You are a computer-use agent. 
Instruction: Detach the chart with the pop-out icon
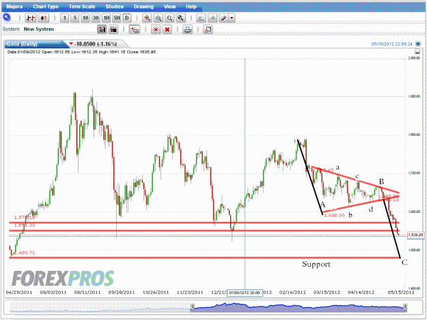click(x=208, y=29)
